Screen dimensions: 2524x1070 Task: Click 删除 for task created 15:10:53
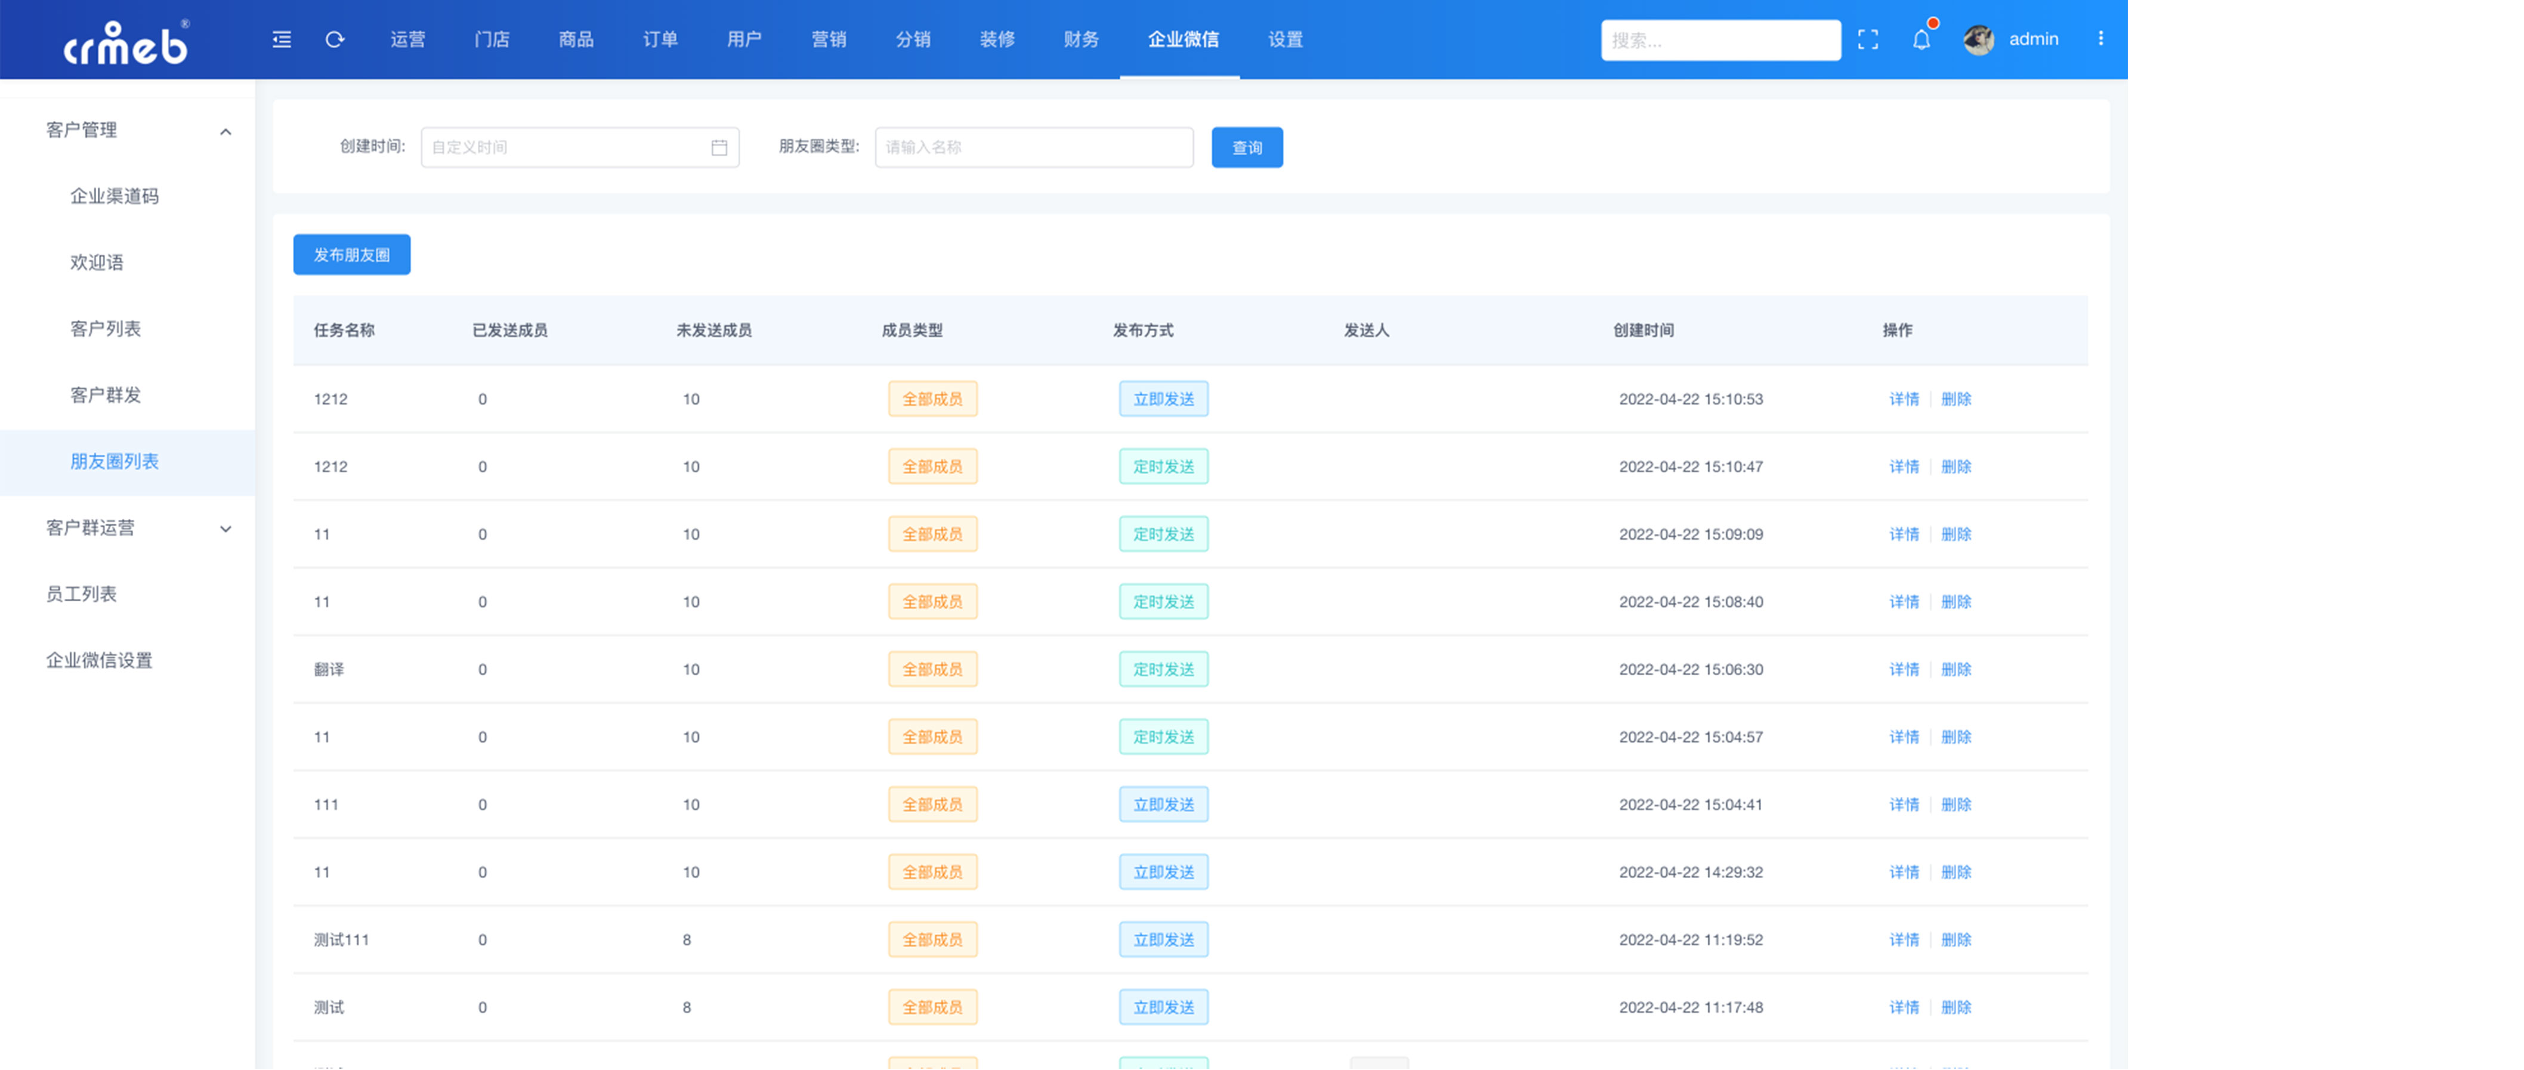pyautogui.click(x=1955, y=399)
